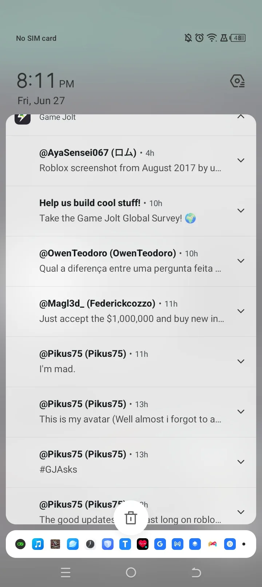The height and width of the screenshot is (587, 262).
Task: Expand the @Magl3d_ notification
Action: [x=241, y=311]
